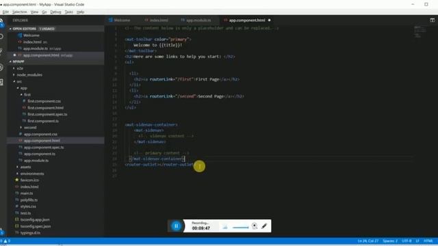
Task: Open first.component.css in explorer
Action: point(44,101)
